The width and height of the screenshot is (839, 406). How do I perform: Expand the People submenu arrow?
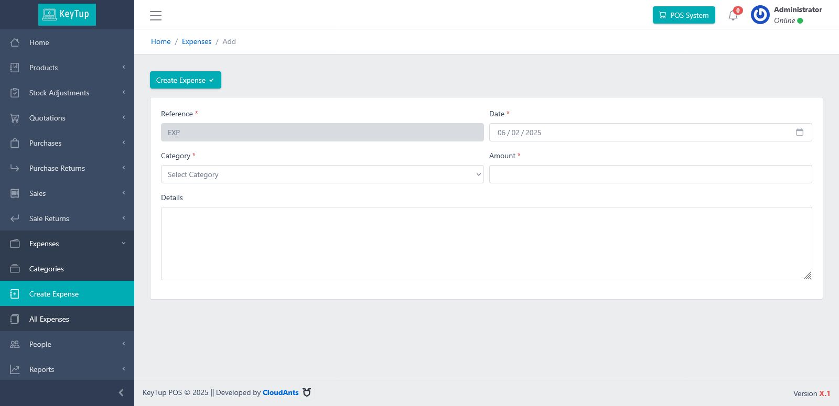[124, 344]
